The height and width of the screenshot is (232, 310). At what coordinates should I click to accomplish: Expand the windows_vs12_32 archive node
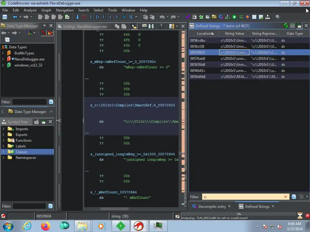click(x=3, y=65)
